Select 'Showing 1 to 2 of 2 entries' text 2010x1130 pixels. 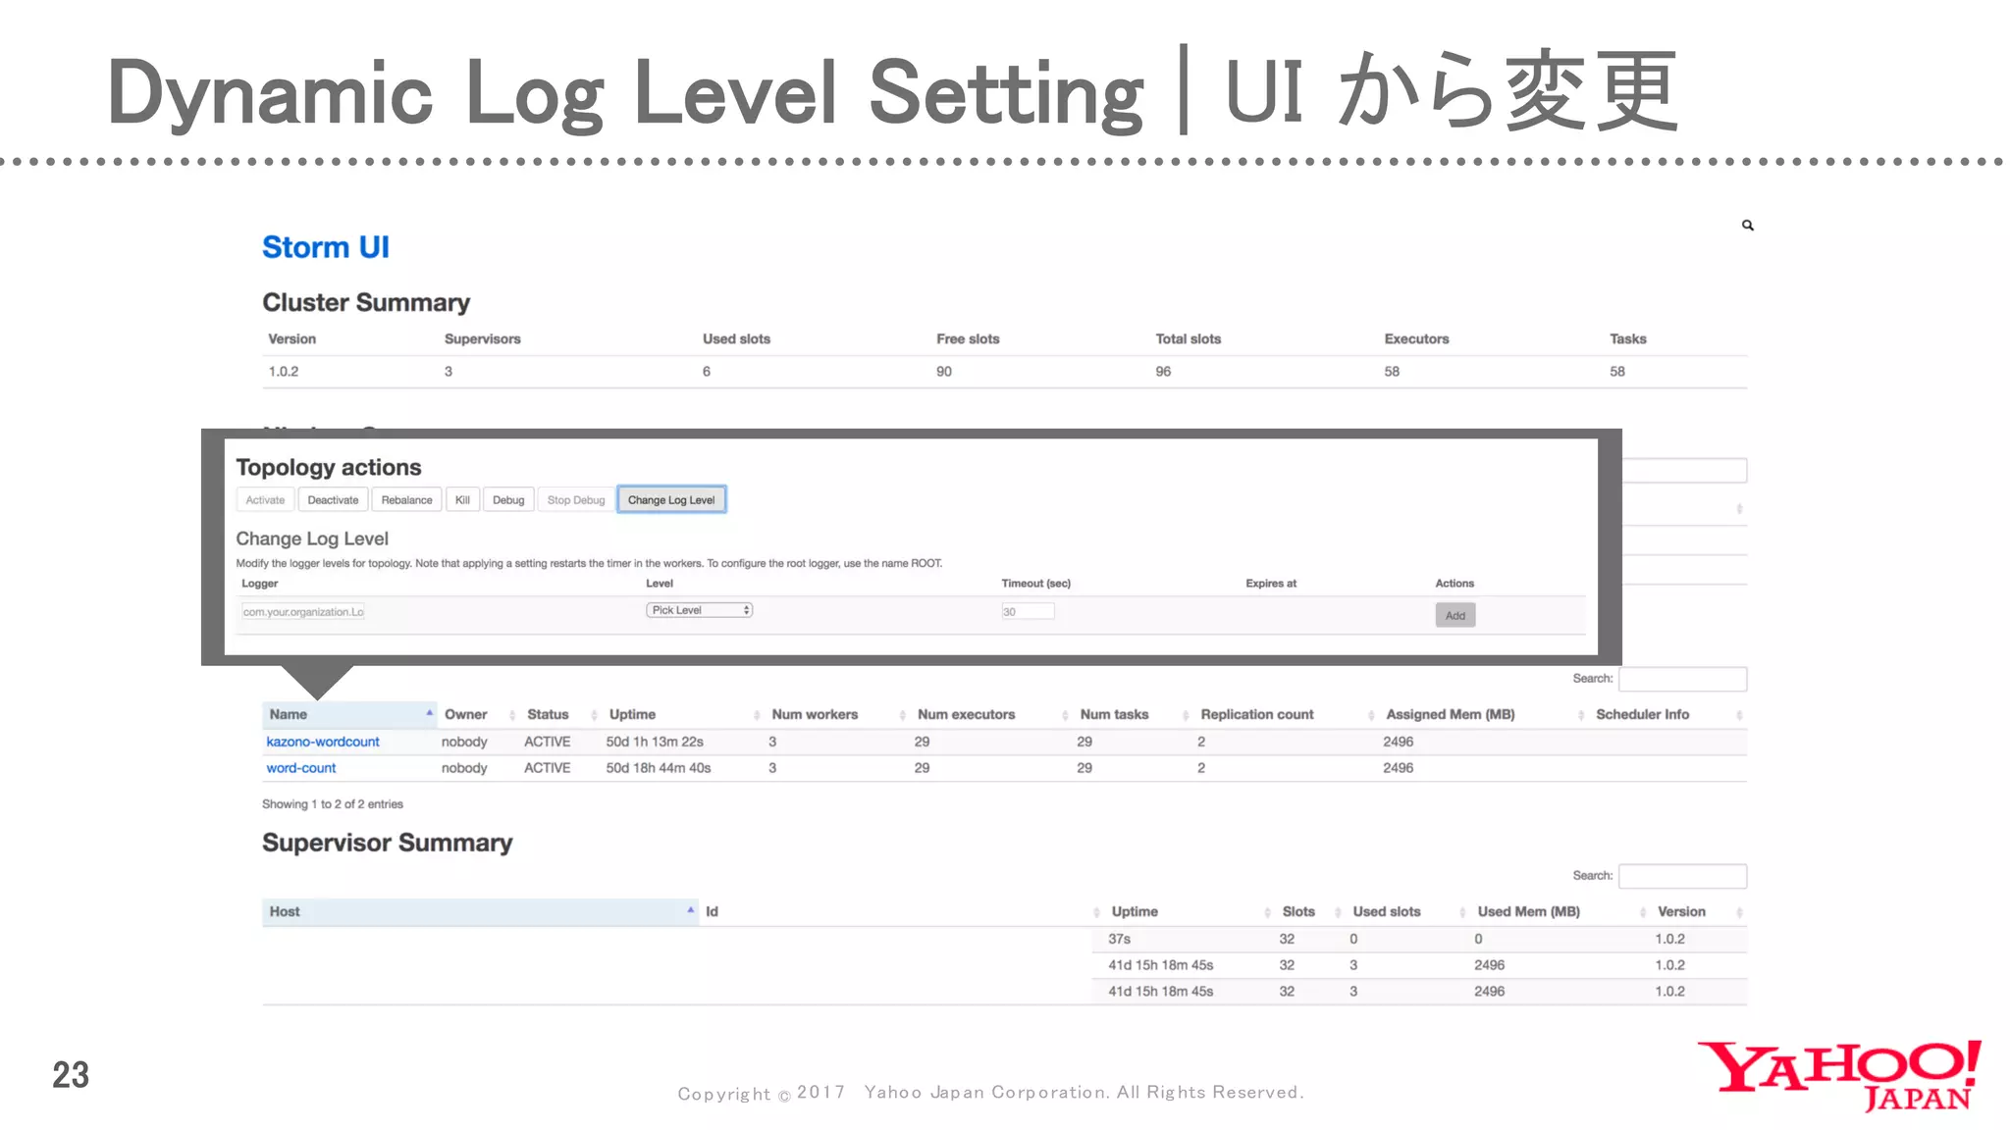[333, 804]
